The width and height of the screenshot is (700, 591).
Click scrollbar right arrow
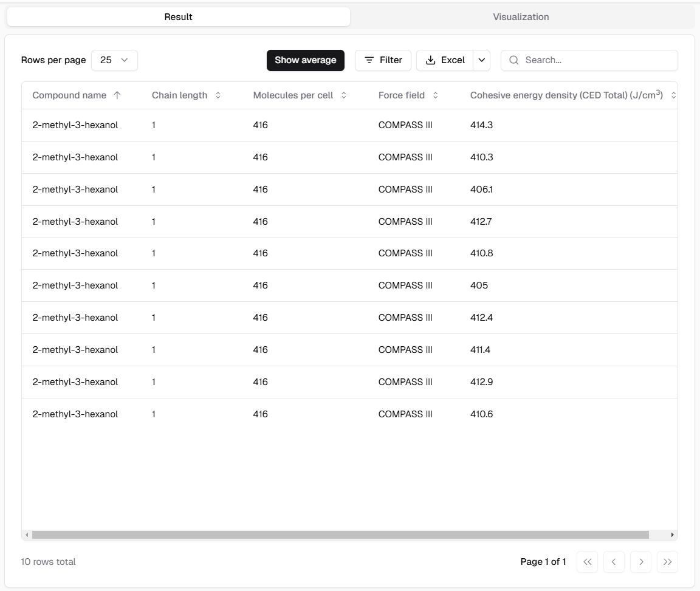(x=672, y=535)
